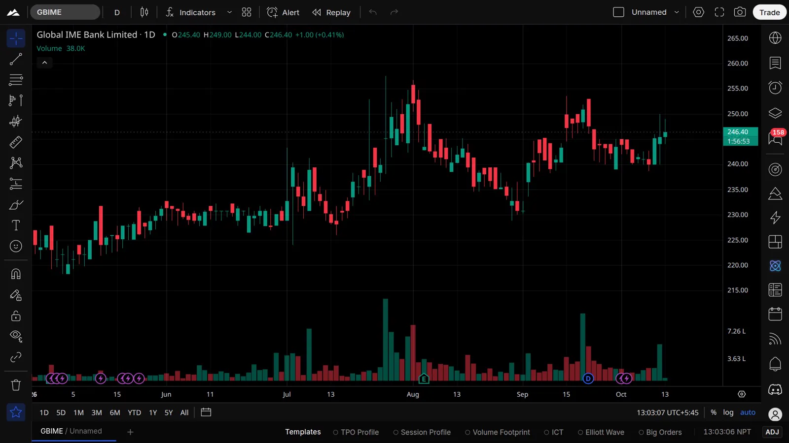Viewport: 789px width, 443px height.
Task: Open the GBIME symbol search field
Action: [x=65, y=12]
